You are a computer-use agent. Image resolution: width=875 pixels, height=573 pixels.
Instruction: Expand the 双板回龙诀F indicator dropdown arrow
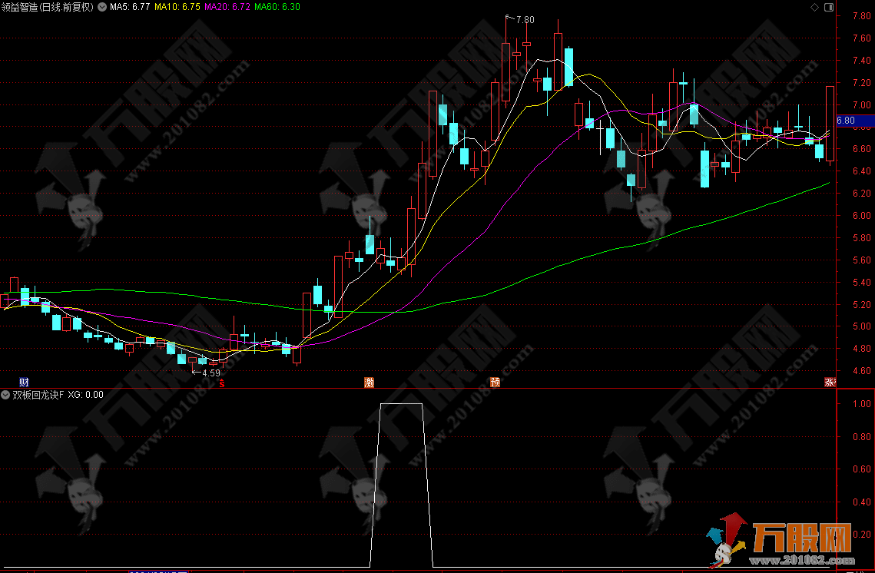(x=5, y=395)
